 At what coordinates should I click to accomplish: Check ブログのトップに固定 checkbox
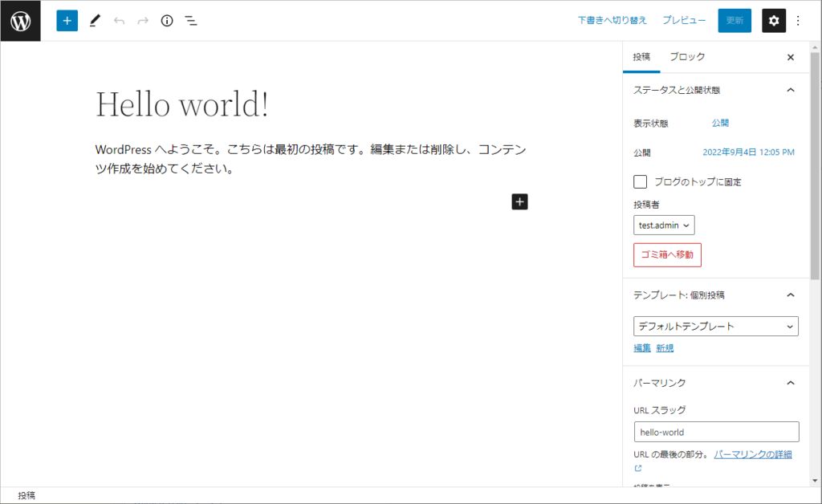(x=641, y=182)
